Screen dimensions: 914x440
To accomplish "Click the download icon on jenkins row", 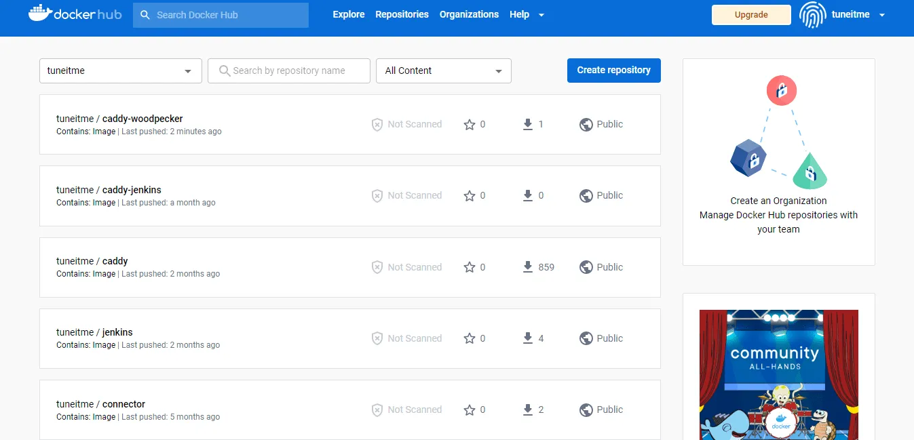I will pos(528,338).
